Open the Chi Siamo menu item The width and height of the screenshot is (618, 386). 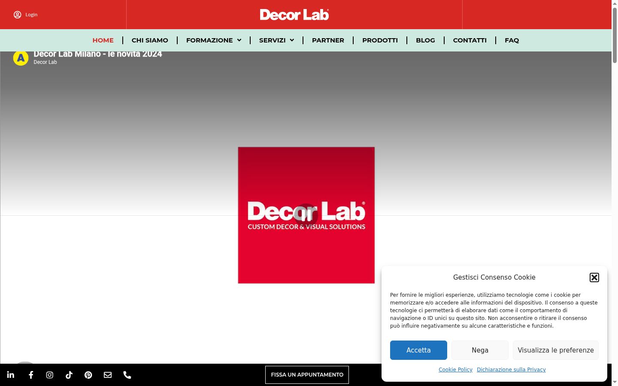(150, 40)
